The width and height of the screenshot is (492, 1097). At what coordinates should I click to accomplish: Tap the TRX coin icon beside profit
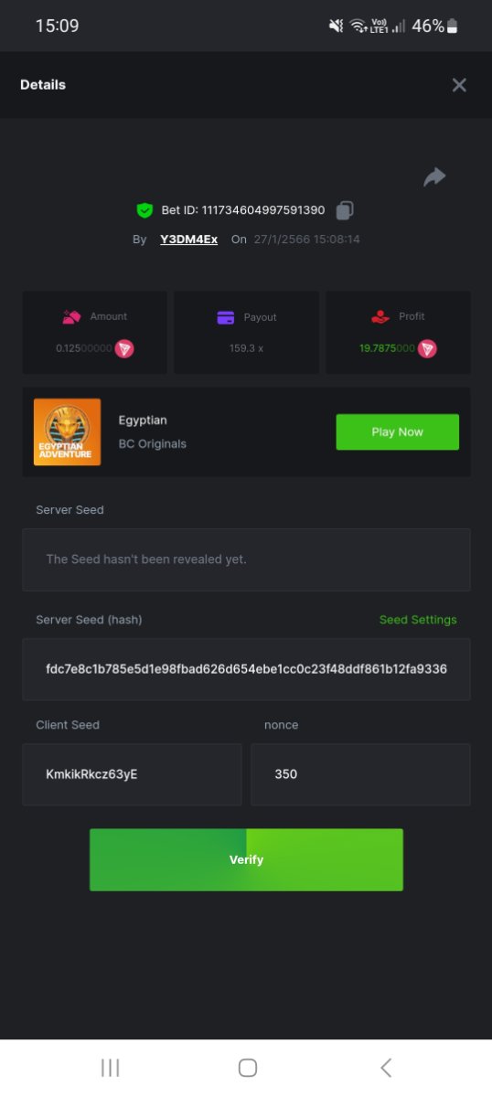pyautogui.click(x=427, y=348)
